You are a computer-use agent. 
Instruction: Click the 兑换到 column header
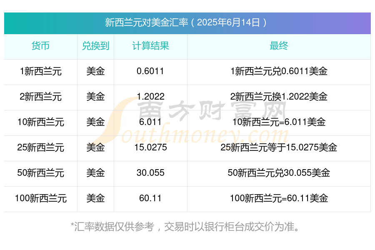[x=95, y=46]
